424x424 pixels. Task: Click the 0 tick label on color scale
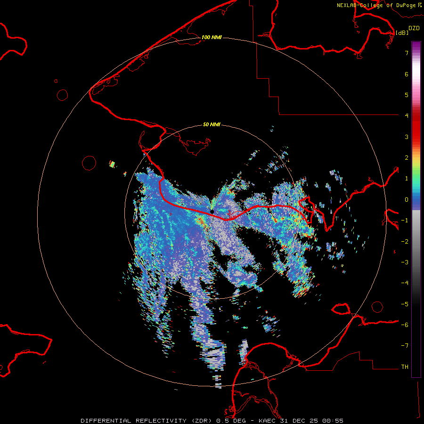point(407,200)
